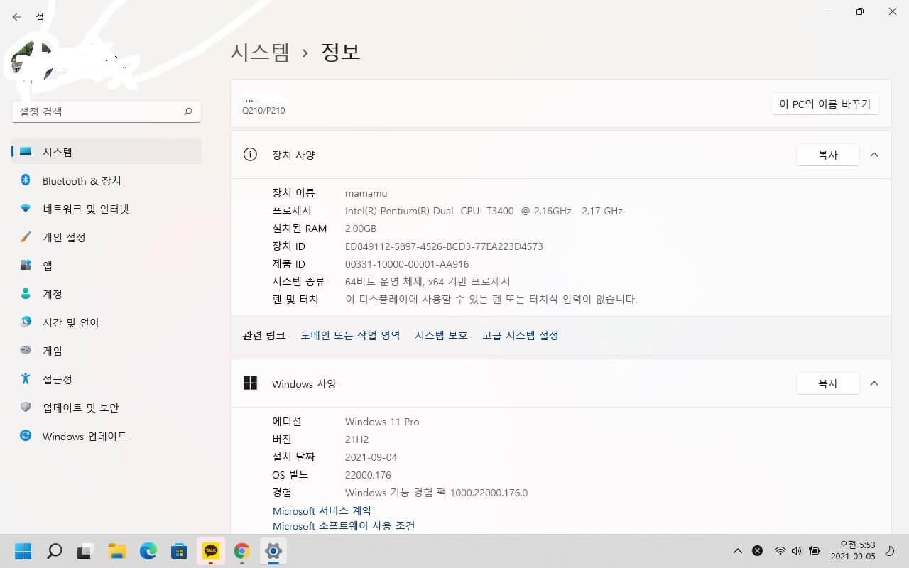The height and width of the screenshot is (568, 909).
Task: Open the 앱 settings category
Action: (107, 266)
